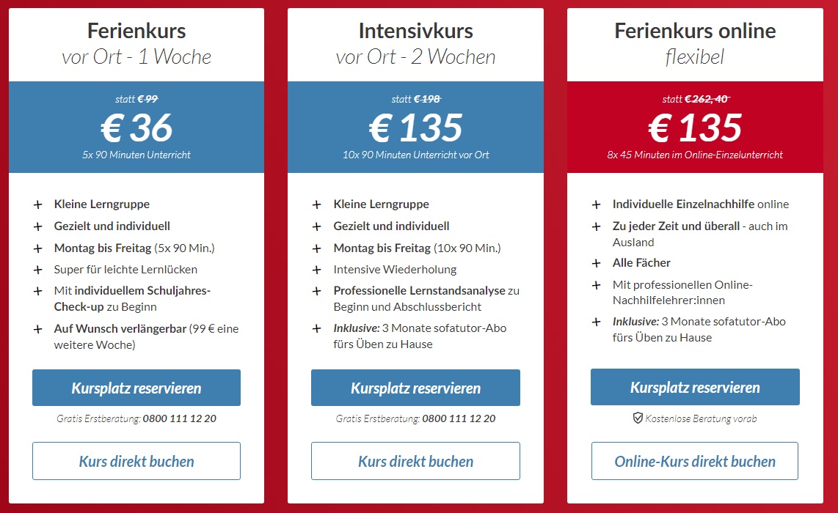Screen dimensions: 838x513
Task: Reserve a spot in the Ferienkurs vor Ort
Action: [x=136, y=388]
